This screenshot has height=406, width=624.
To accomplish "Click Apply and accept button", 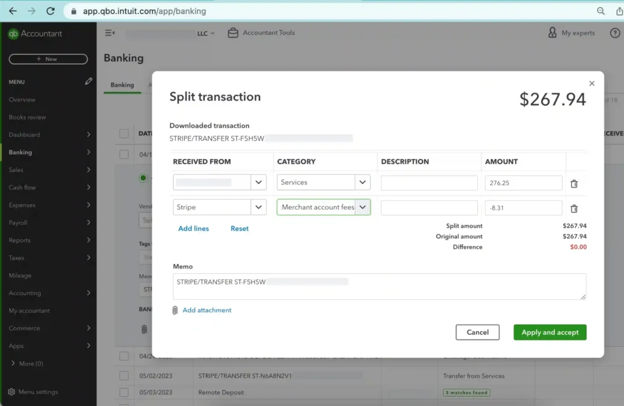I will [x=550, y=332].
